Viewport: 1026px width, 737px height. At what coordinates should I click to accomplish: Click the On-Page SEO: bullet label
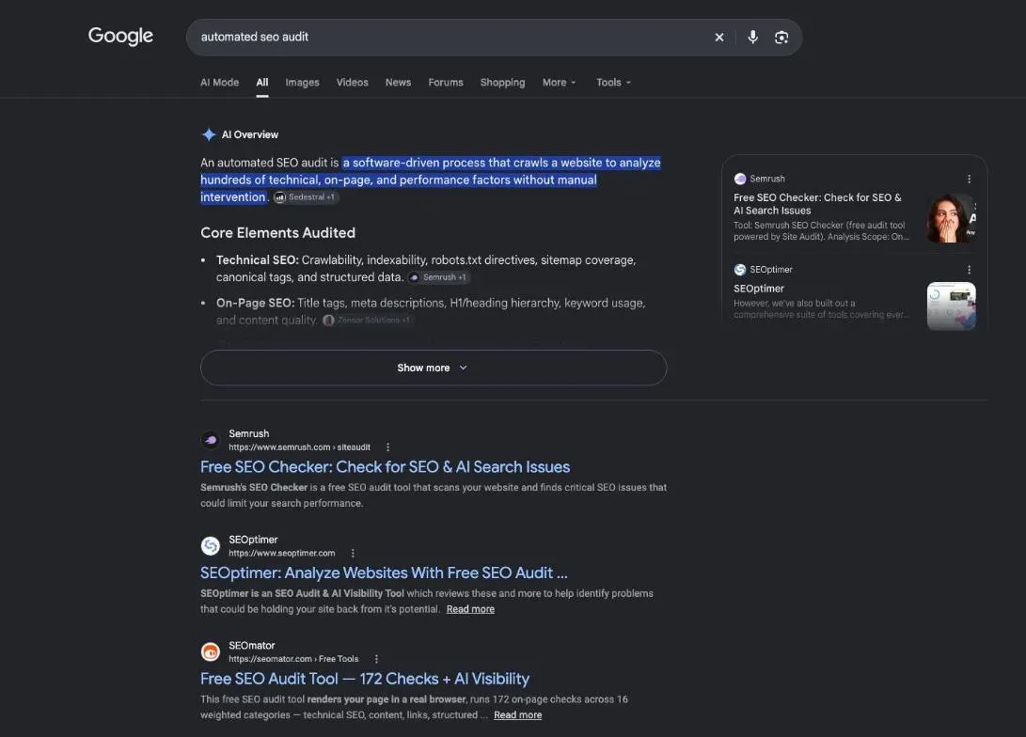[255, 303]
